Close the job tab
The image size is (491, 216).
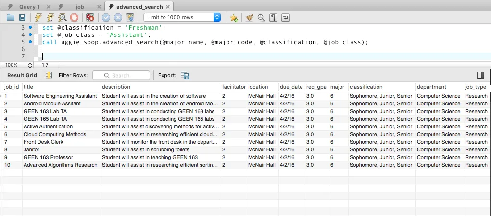point(99,7)
